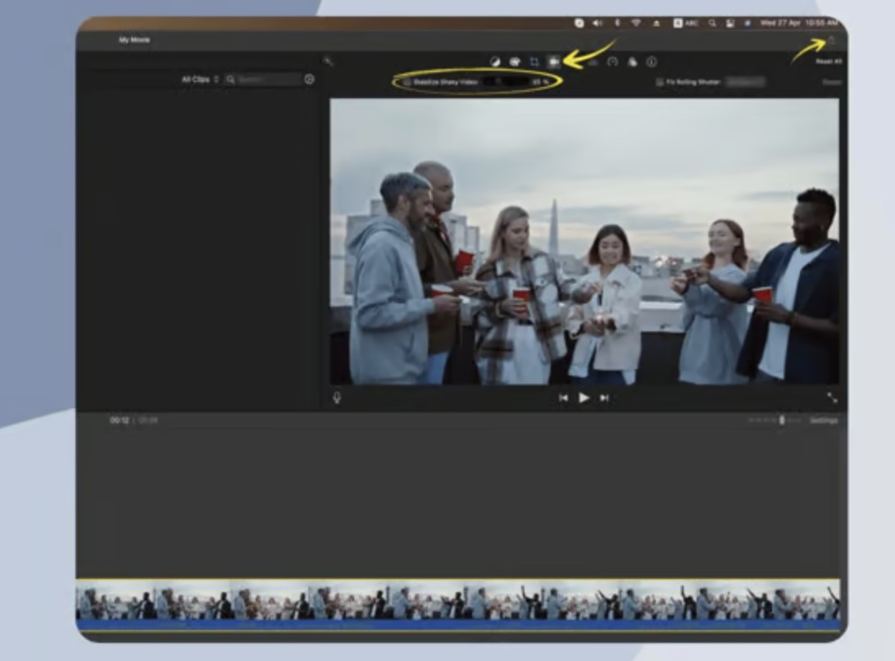Click the Reset All button
Image resolution: width=895 pixels, height=661 pixels.
828,62
